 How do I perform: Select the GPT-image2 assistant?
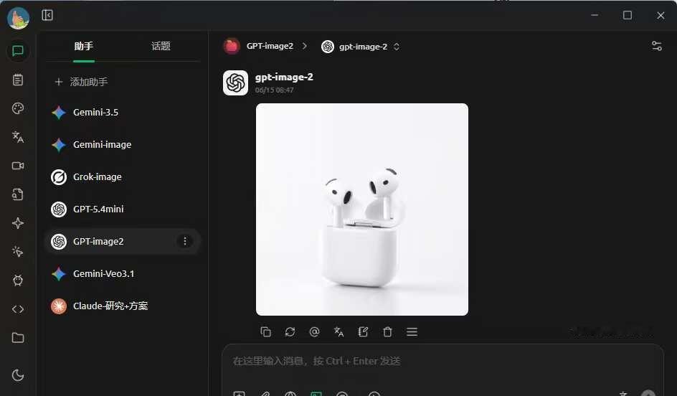[123, 241]
